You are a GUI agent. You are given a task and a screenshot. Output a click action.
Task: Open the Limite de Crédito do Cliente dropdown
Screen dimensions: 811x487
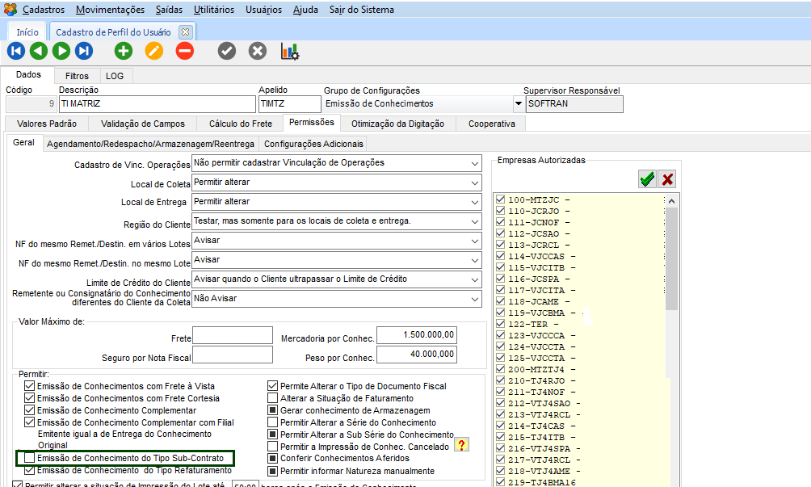tap(474, 279)
